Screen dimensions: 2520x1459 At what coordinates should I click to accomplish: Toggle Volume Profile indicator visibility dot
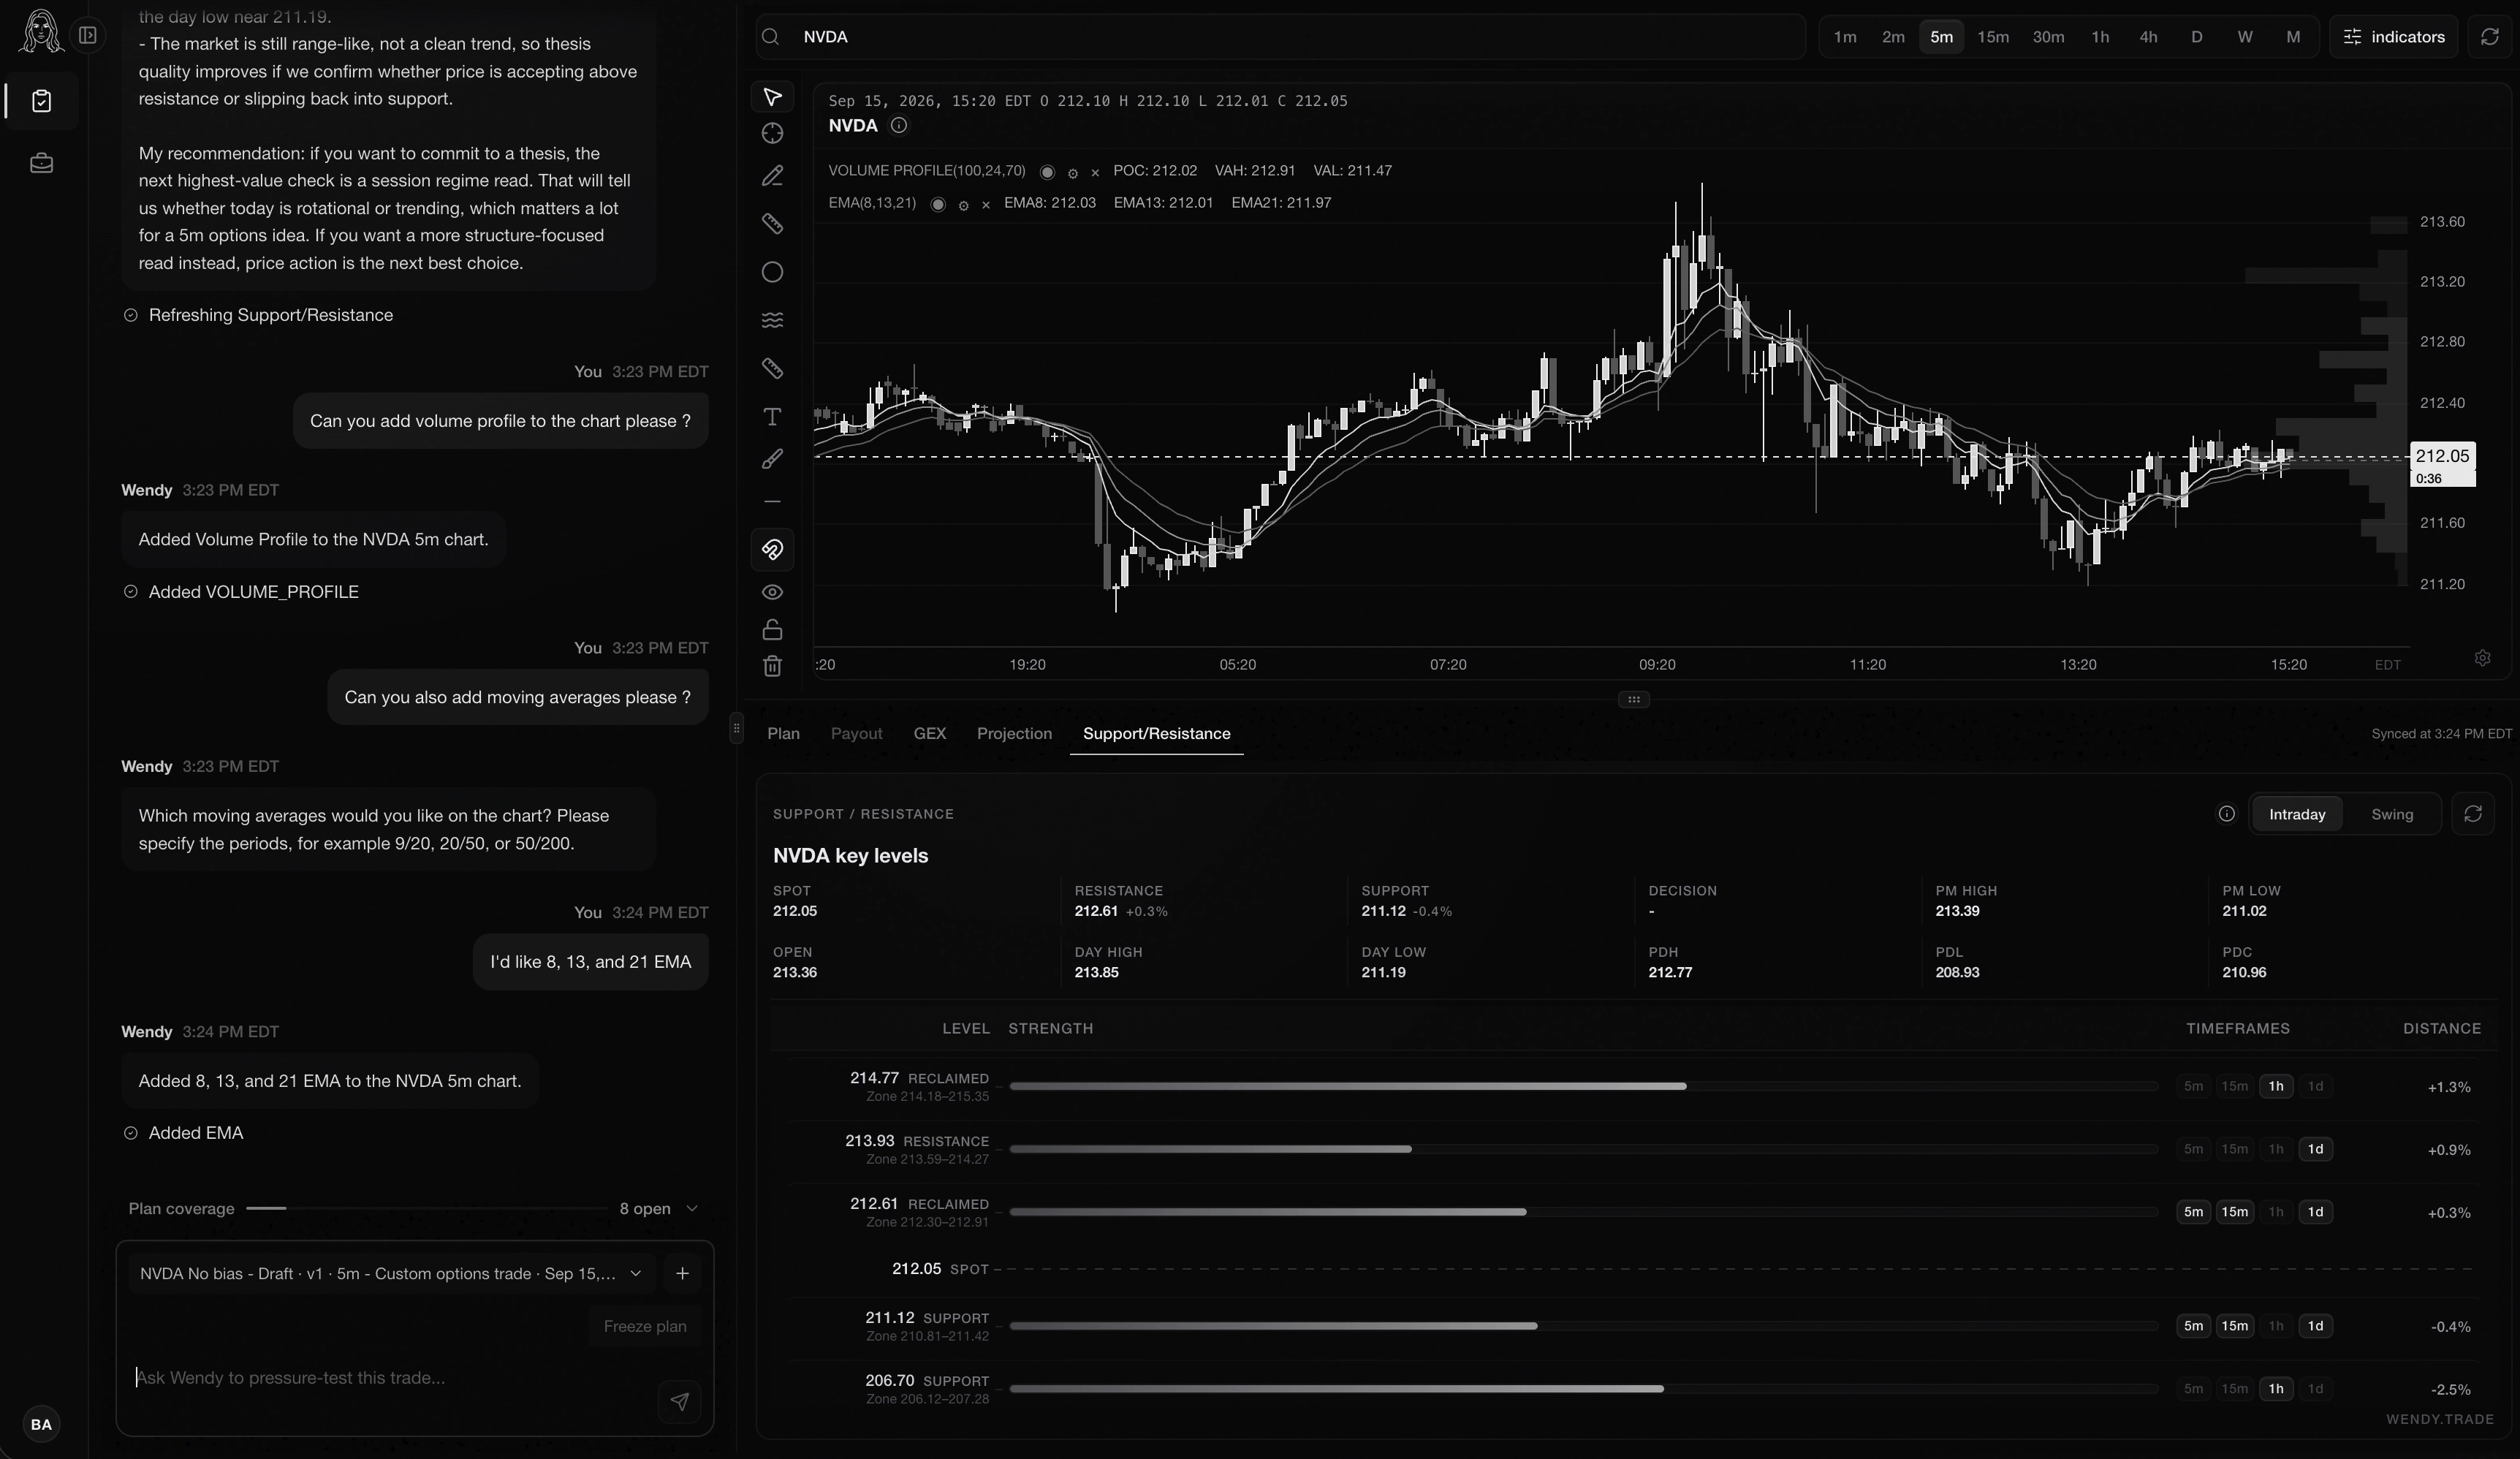[x=1047, y=172]
